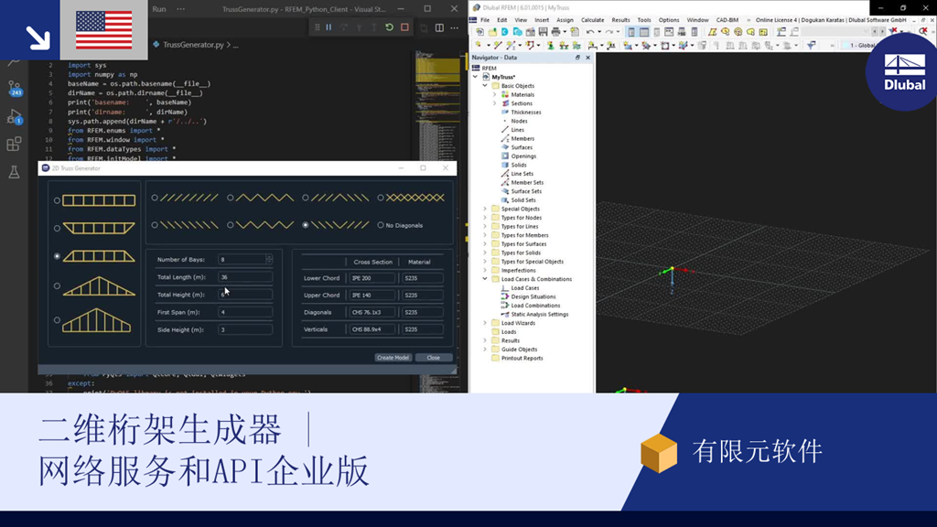Viewport: 937px width, 527px height.
Task: Select the triangular truss shape radio button
Action: click(58, 286)
